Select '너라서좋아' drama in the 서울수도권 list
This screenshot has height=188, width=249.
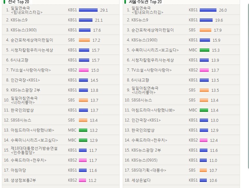(x=145, y=90)
